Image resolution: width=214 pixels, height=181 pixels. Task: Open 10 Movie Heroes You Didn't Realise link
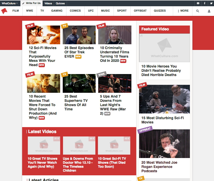click(161, 71)
